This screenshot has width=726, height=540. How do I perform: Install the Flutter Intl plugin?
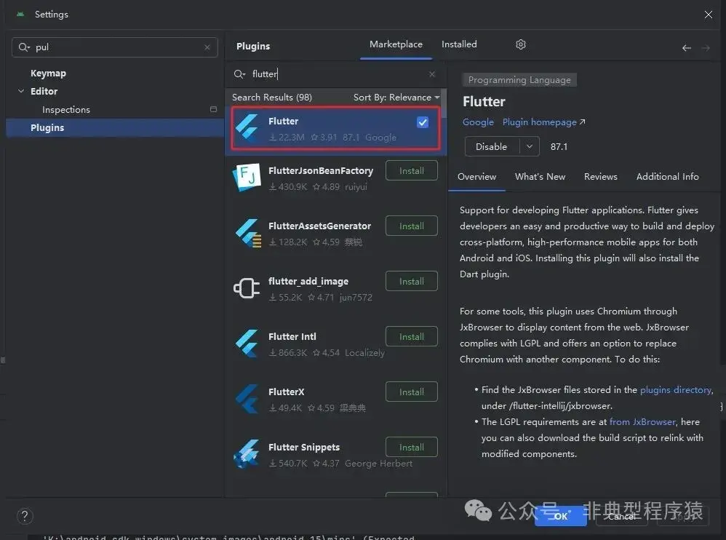tap(411, 337)
